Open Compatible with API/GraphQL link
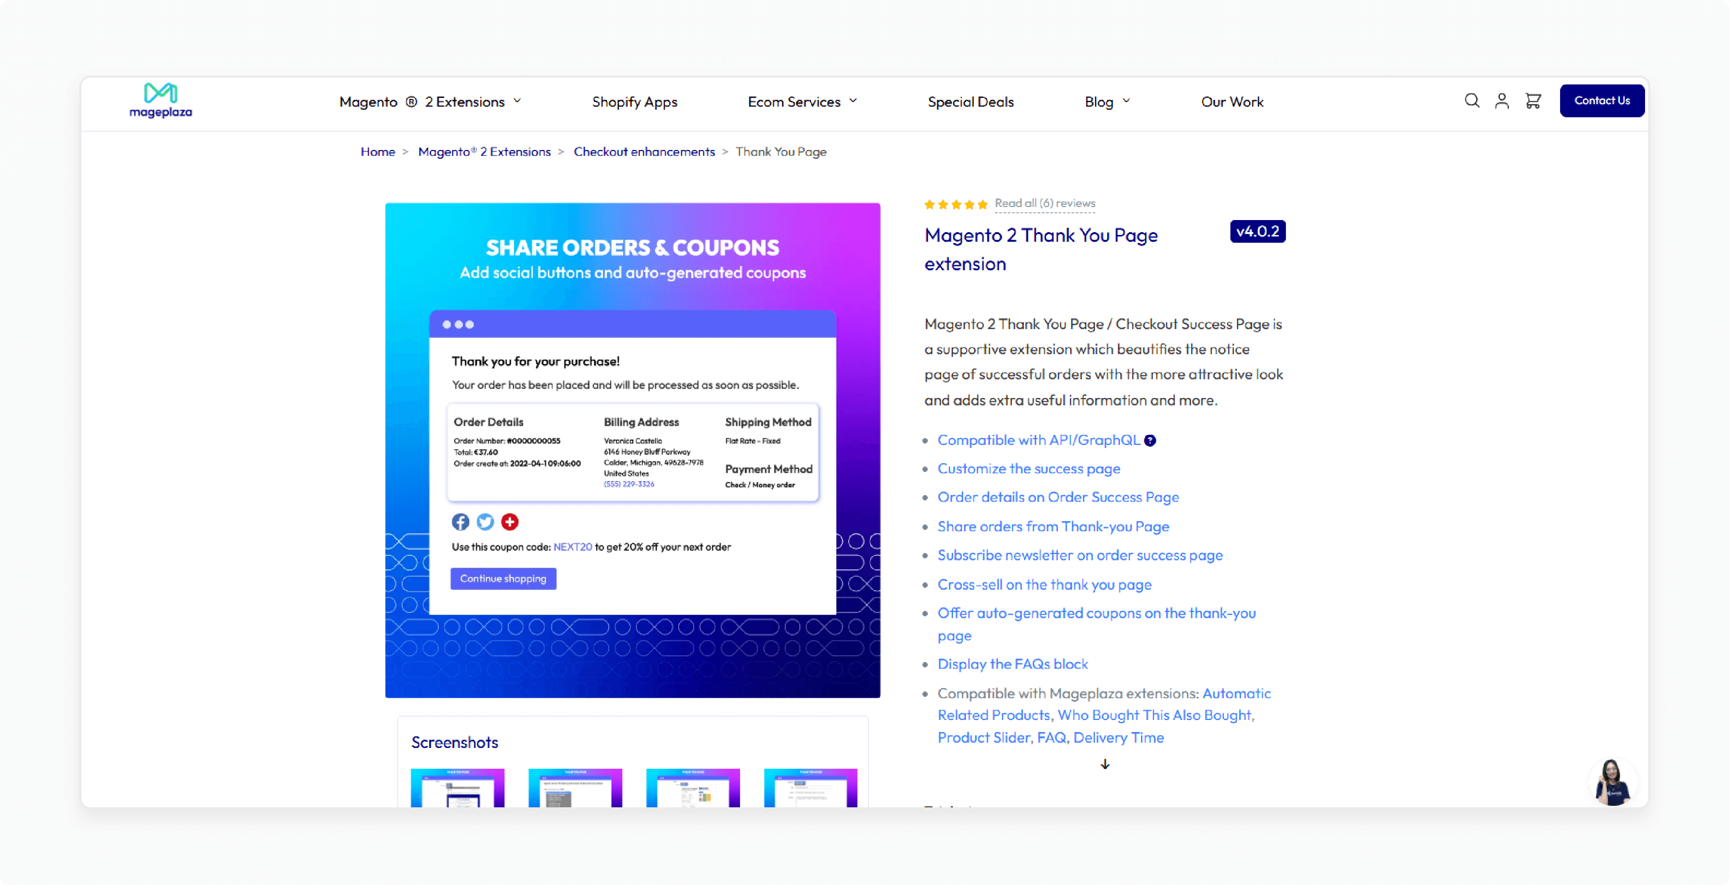Image resolution: width=1730 pixels, height=885 pixels. pos(1038,441)
